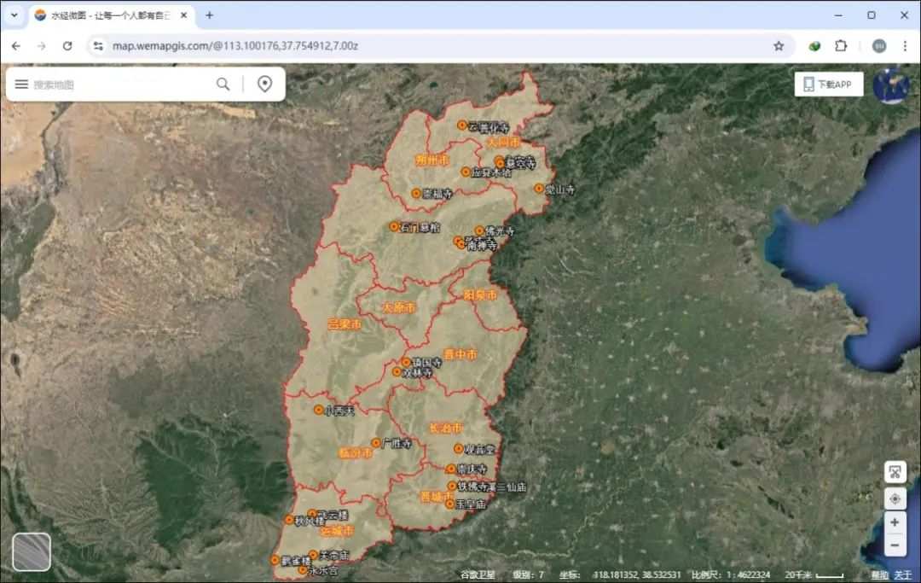The width and height of the screenshot is (921, 583).
Task: Click the 永乐宫 orange marker
Action: (303, 570)
